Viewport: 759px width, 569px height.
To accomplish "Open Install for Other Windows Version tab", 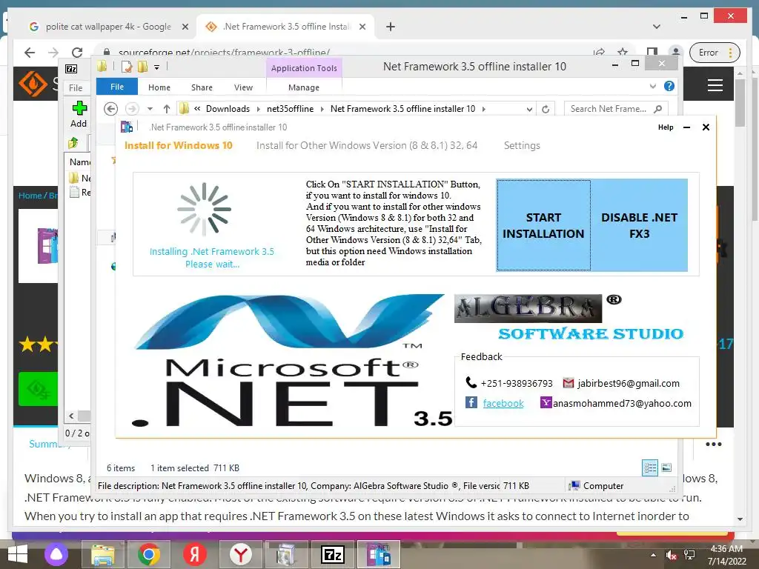I will [367, 145].
